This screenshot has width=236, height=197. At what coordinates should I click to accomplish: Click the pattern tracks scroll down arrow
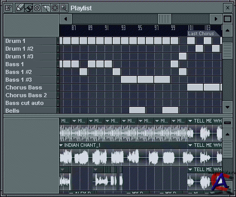tap(227, 107)
